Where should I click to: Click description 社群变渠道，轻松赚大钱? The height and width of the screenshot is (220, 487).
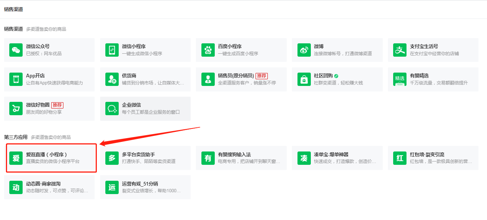tap(338, 83)
